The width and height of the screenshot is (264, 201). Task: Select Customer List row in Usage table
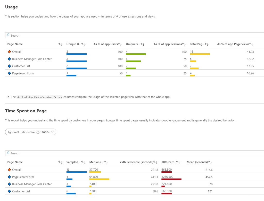point(21,66)
